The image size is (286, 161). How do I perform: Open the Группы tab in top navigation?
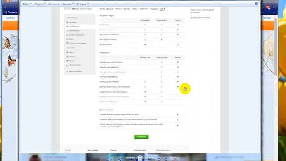point(126,9)
